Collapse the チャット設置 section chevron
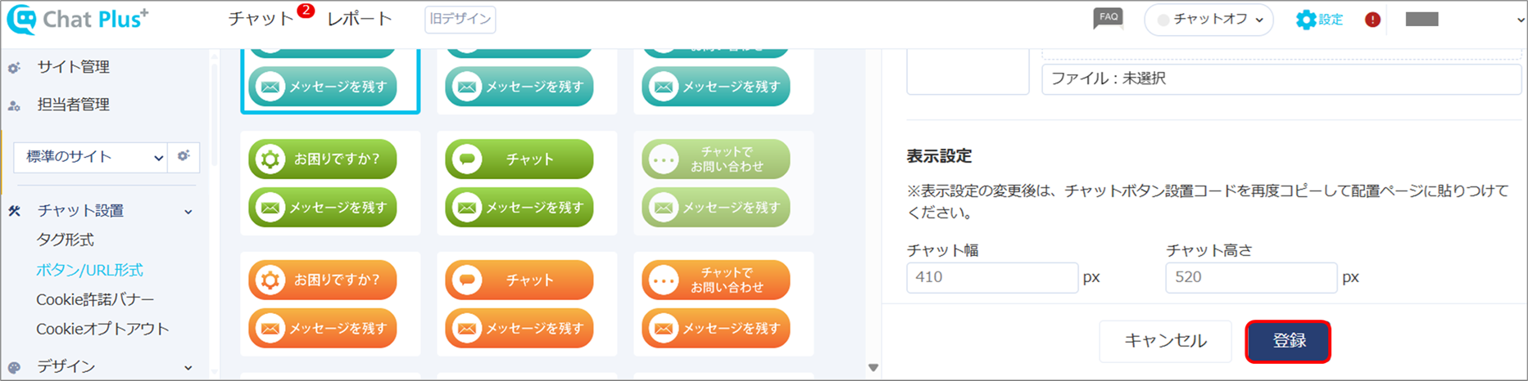This screenshot has height=381, width=1528. click(x=188, y=212)
